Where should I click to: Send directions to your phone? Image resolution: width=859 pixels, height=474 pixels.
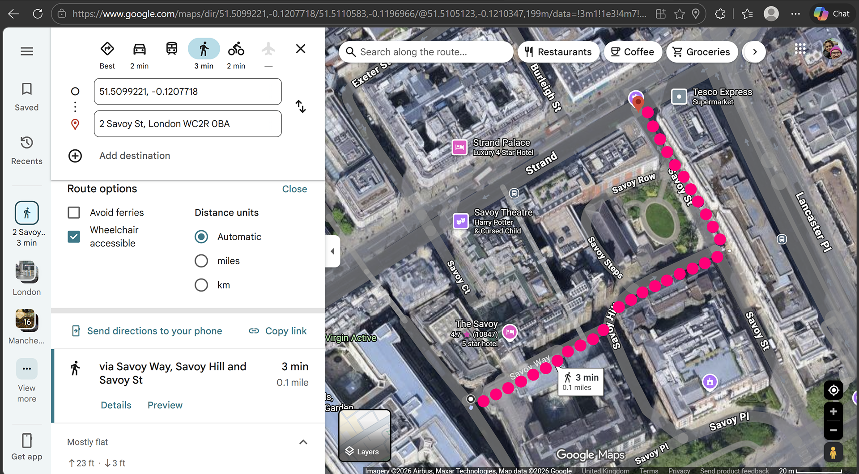[x=147, y=331]
